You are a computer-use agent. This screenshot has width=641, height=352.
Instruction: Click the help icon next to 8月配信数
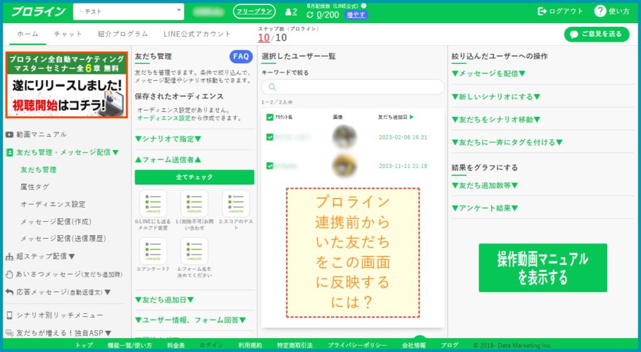point(364,6)
